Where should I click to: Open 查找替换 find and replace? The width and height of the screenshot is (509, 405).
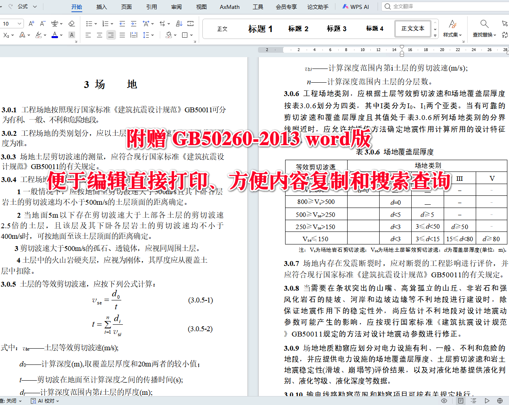click(x=484, y=29)
